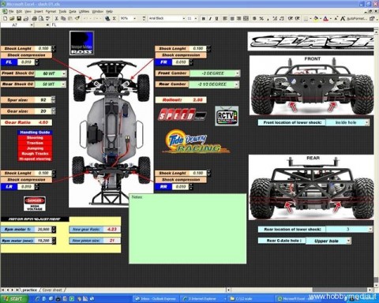379x303 pixels.
Task: Click the RCTV logo image
Action: 227,116
